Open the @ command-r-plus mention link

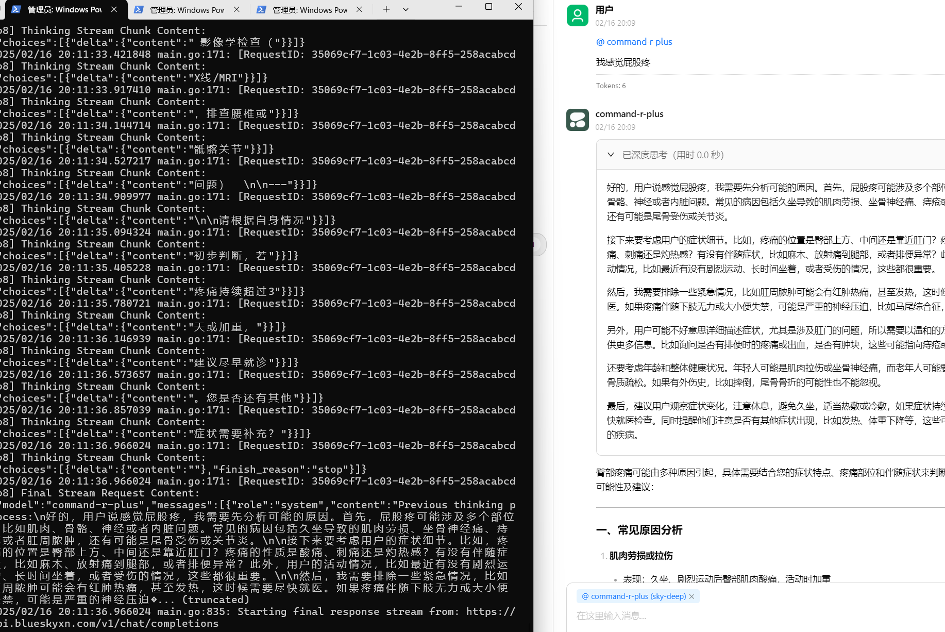pyautogui.click(x=634, y=42)
